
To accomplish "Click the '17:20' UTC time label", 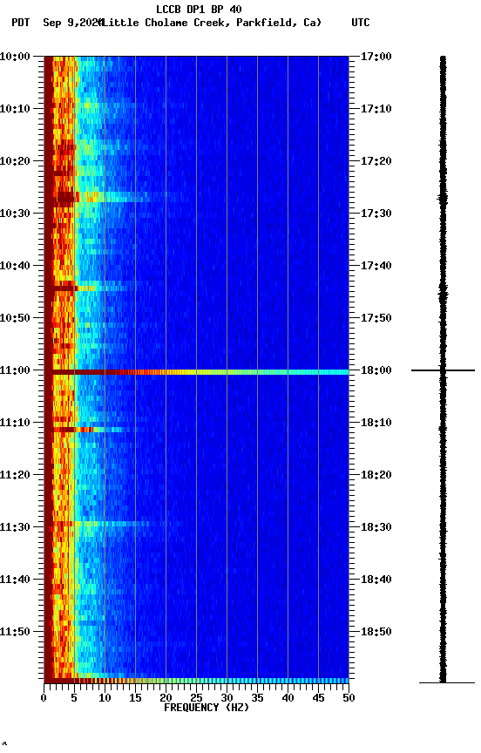I will pyautogui.click(x=376, y=161).
